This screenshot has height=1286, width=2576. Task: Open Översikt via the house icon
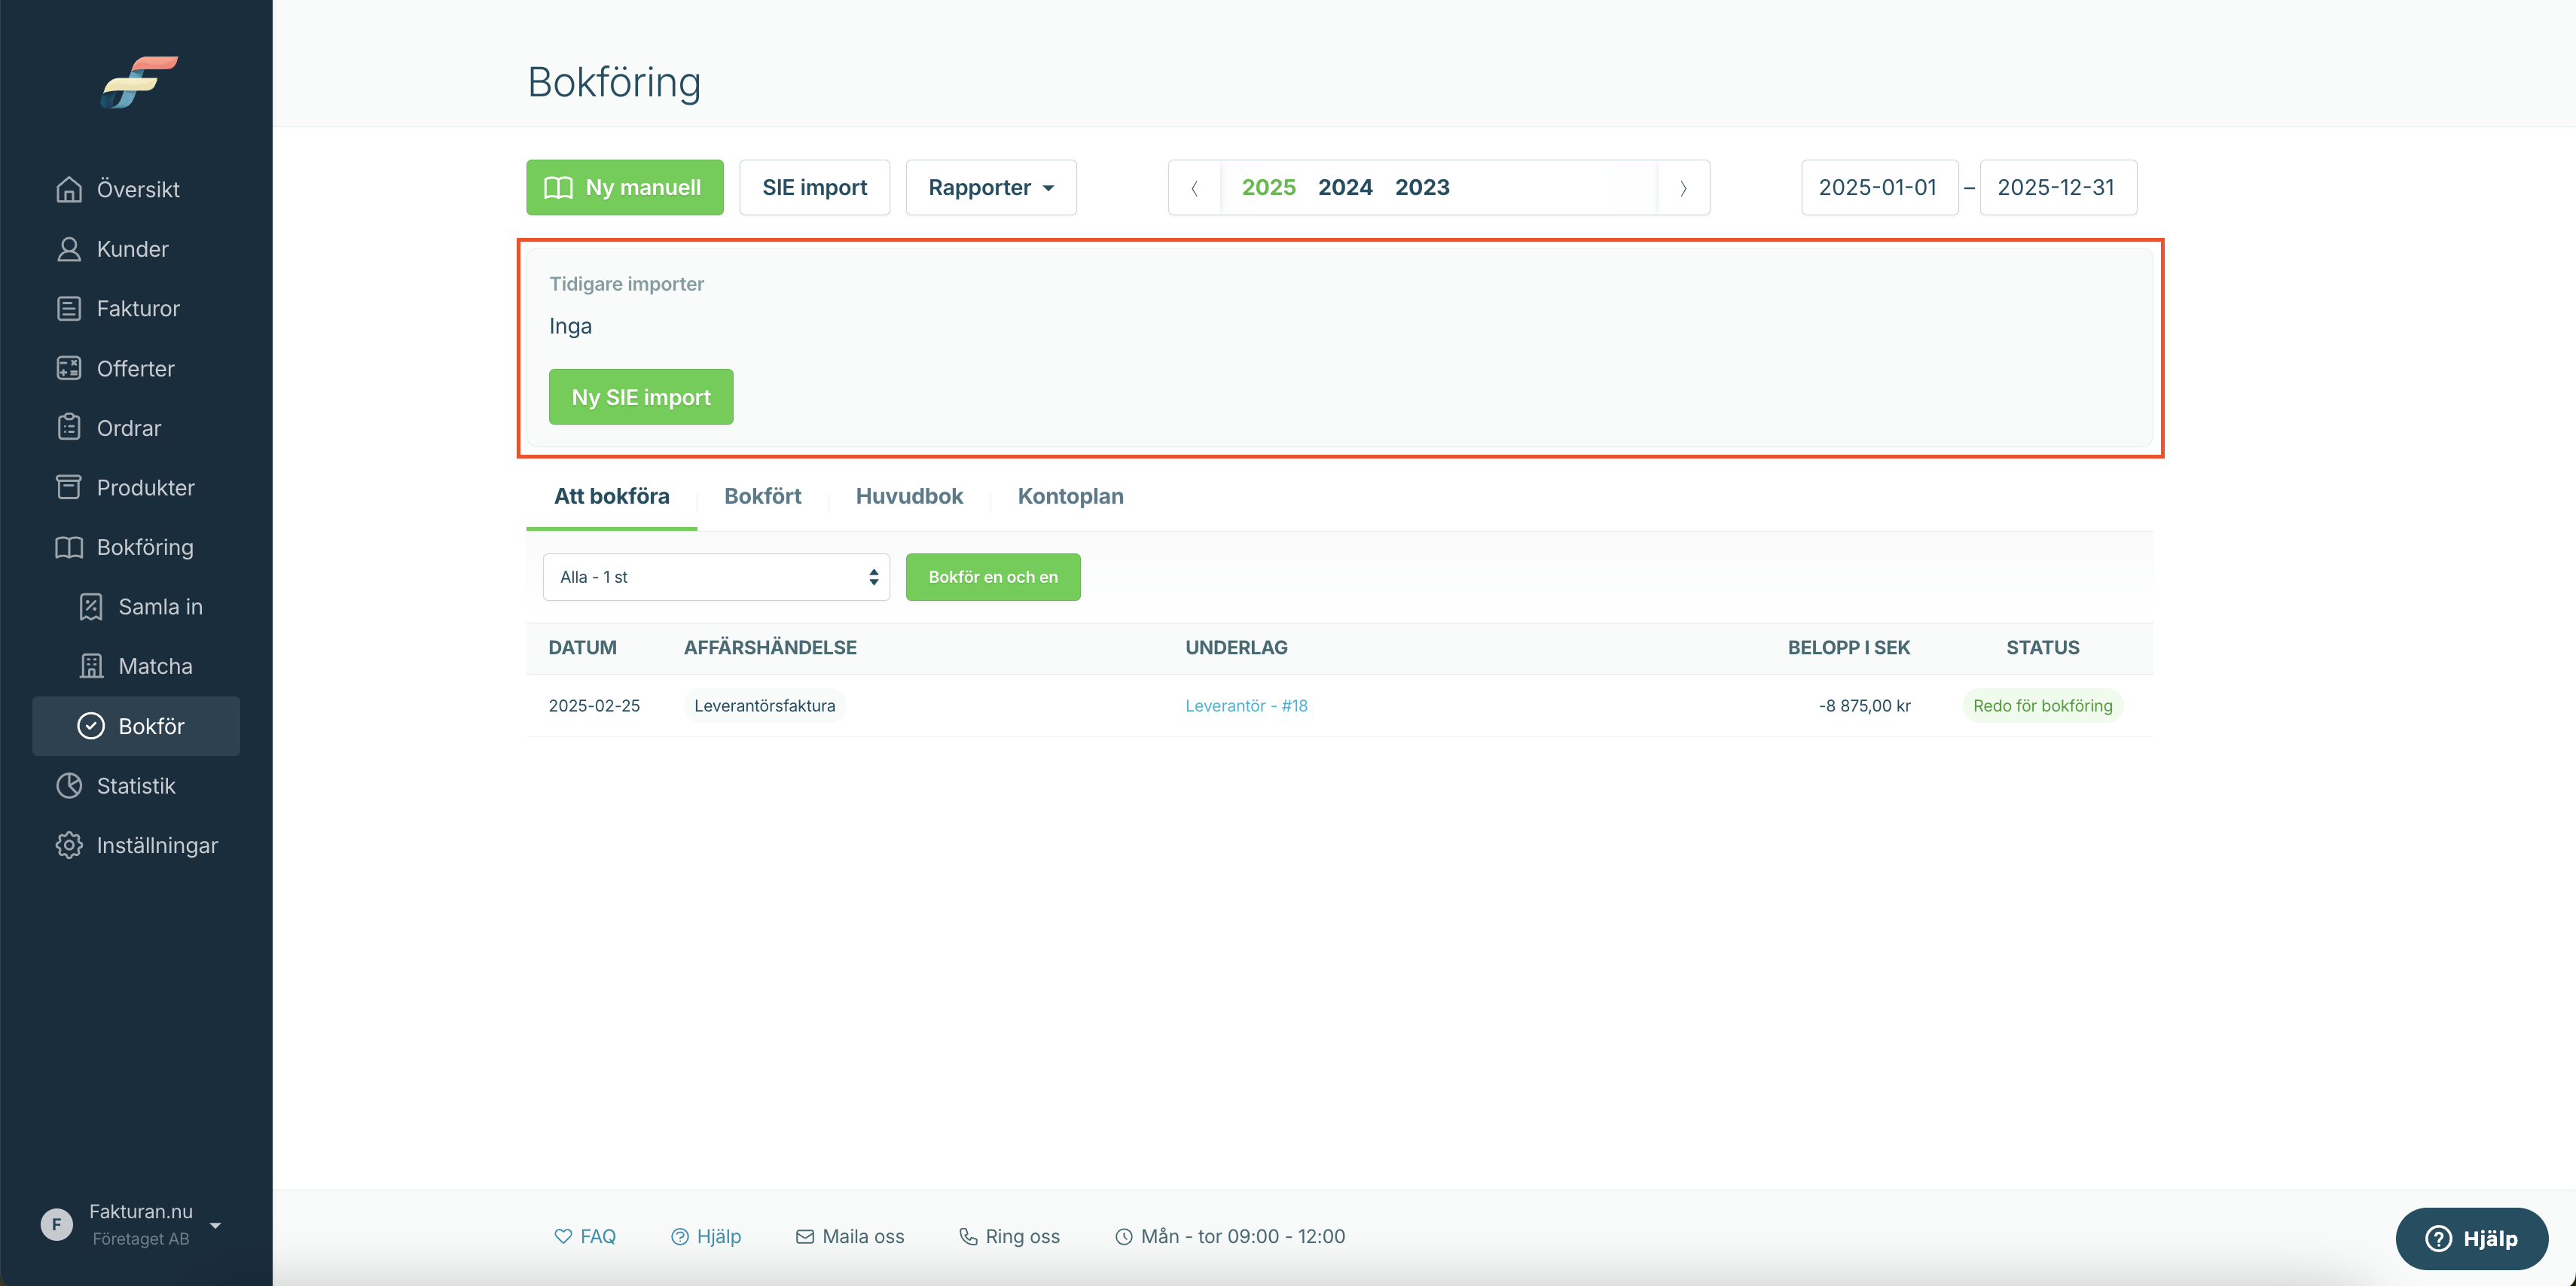pyautogui.click(x=69, y=189)
